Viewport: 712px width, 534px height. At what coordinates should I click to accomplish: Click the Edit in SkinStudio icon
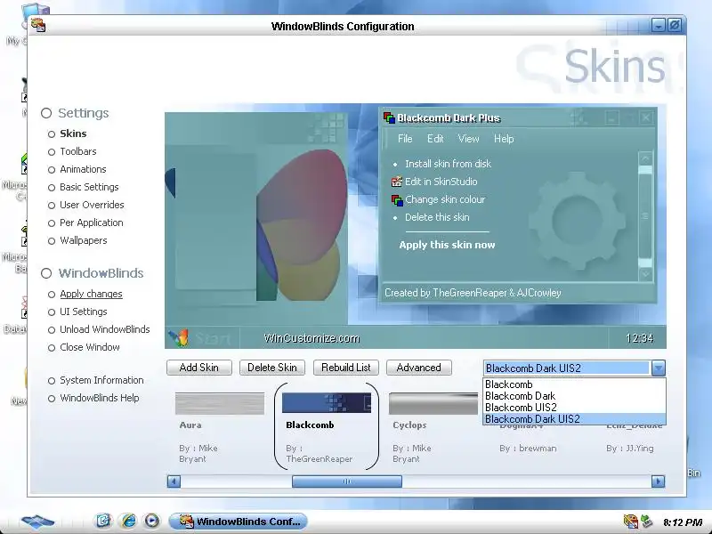click(396, 182)
